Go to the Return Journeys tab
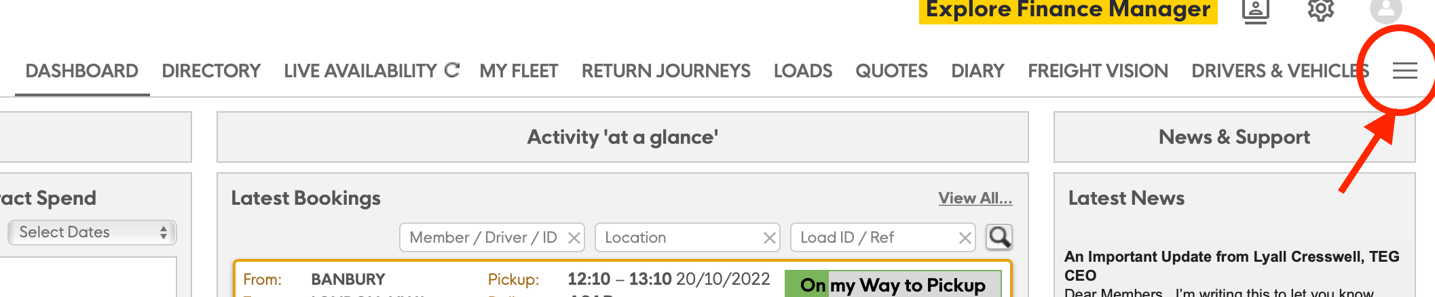The height and width of the screenshot is (297, 1435). pos(666,71)
